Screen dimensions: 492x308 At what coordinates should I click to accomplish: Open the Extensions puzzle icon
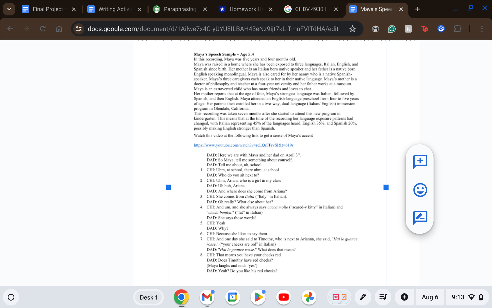pos(457,29)
